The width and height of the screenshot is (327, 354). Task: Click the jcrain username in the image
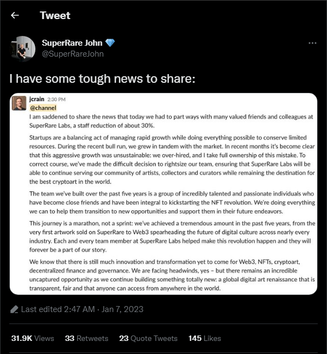(37, 100)
